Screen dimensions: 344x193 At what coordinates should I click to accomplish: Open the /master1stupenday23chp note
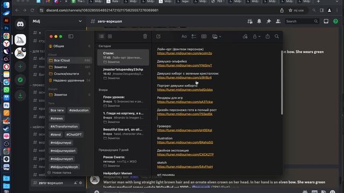123,73
